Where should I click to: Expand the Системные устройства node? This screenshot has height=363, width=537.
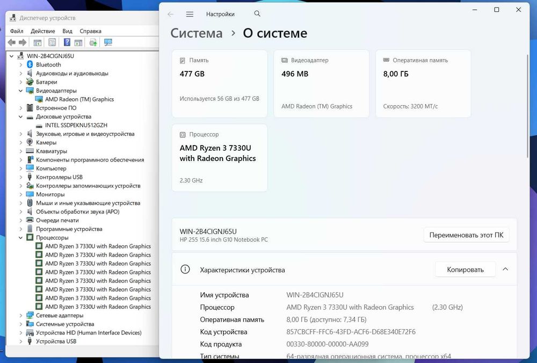(x=20, y=324)
